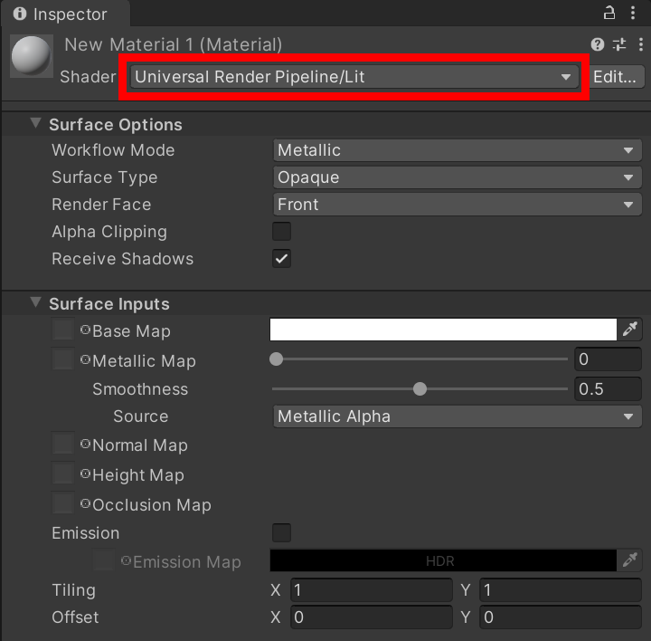
Task: Click the Tiling X input field
Action: pos(372,589)
